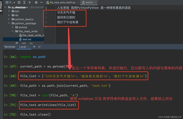Click the file_list assignment terminal line
183x119 pixels.
[83, 76]
